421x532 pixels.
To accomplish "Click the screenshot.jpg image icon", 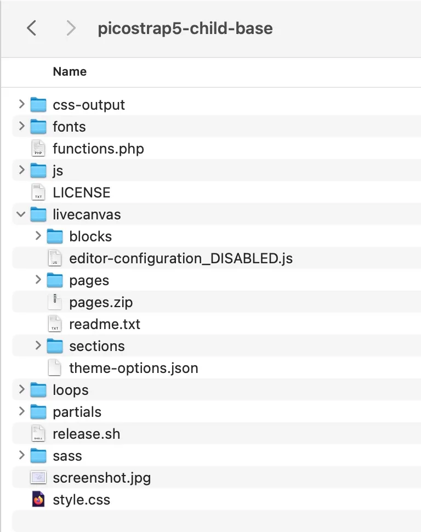I will pos(38,478).
